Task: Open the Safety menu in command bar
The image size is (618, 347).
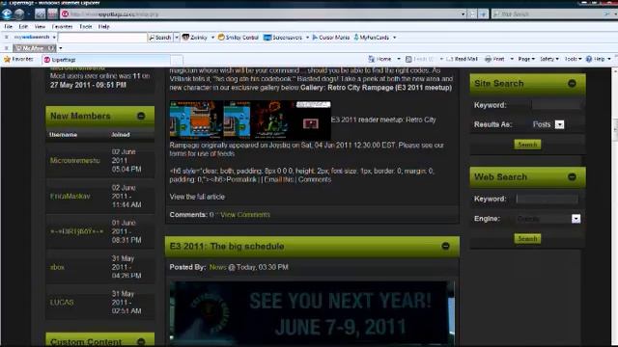Action: point(549,59)
